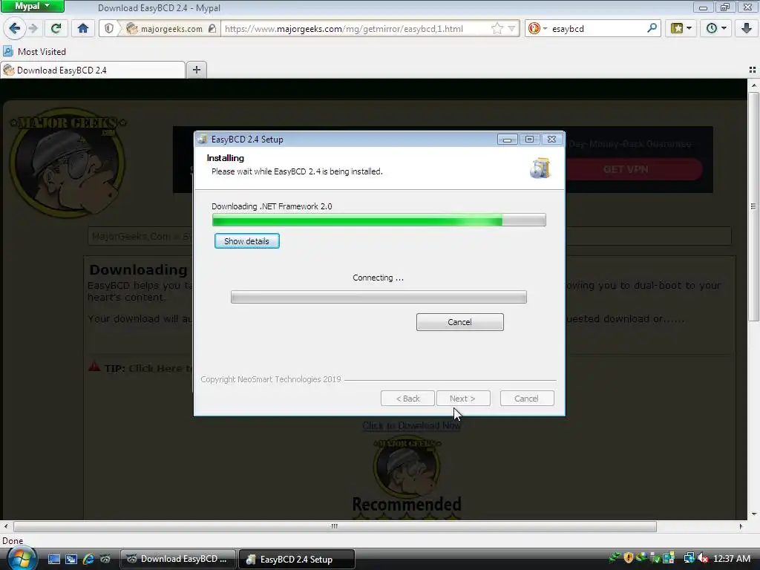
Task: Click the 12:37 AM system clock
Action: tap(732, 559)
